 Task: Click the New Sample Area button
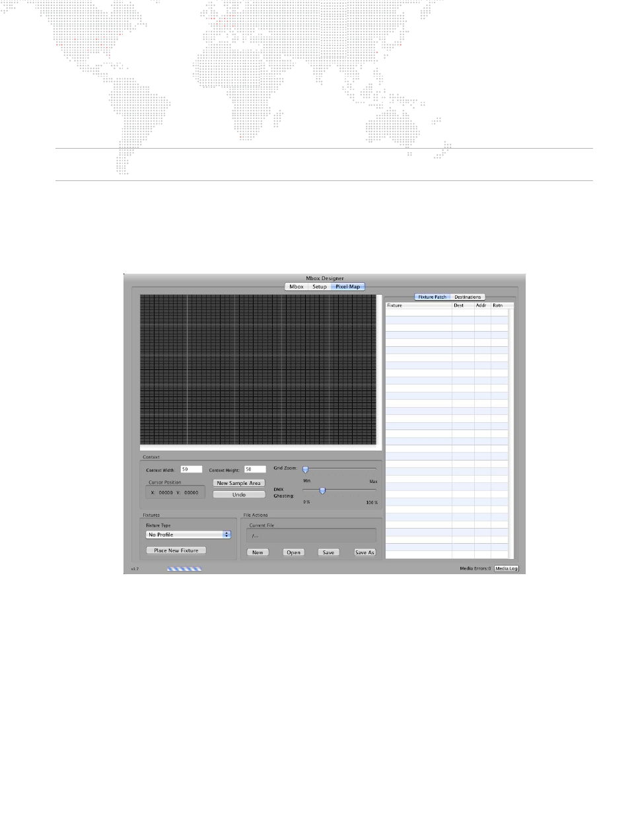[x=239, y=483]
